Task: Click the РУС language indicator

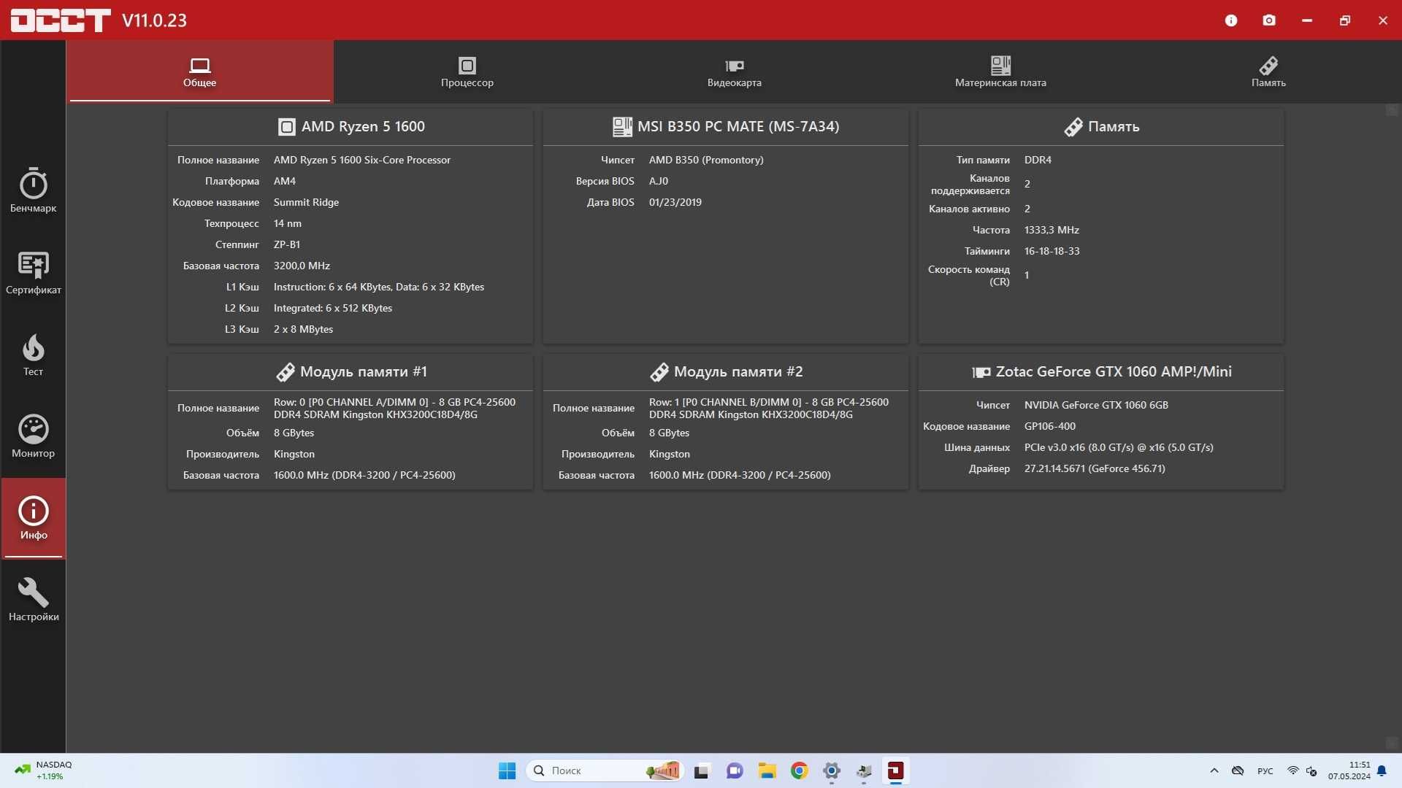Action: [x=1265, y=771]
